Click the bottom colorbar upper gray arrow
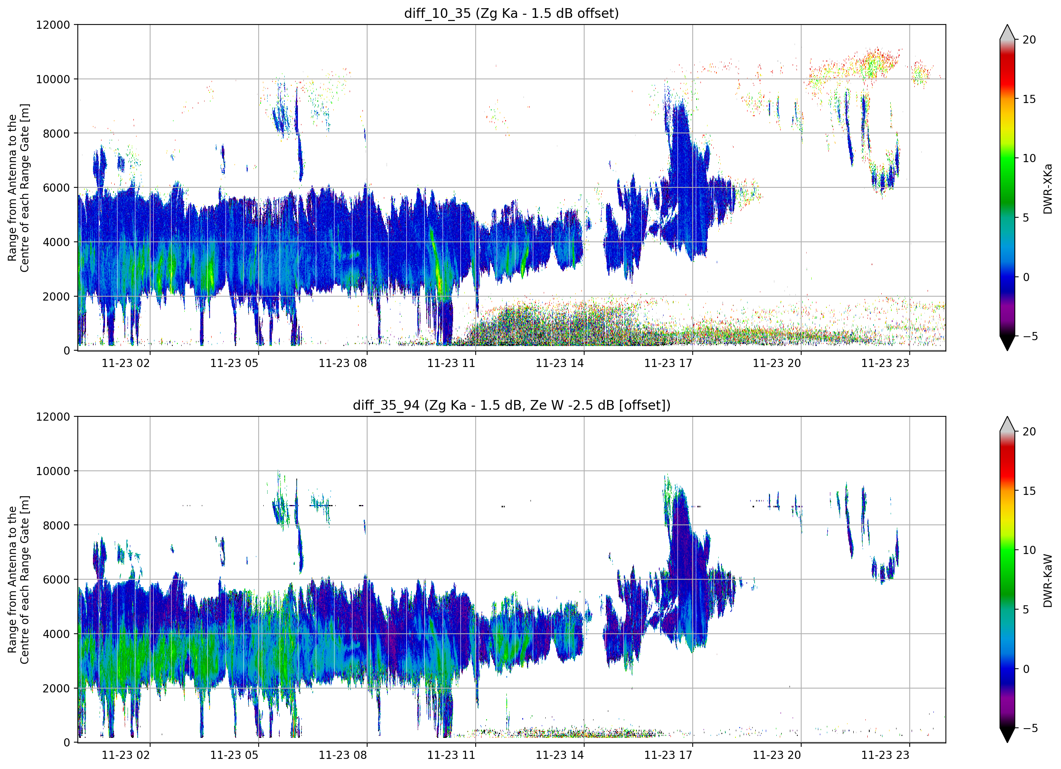This screenshot has width=1061, height=769. 1007,424
